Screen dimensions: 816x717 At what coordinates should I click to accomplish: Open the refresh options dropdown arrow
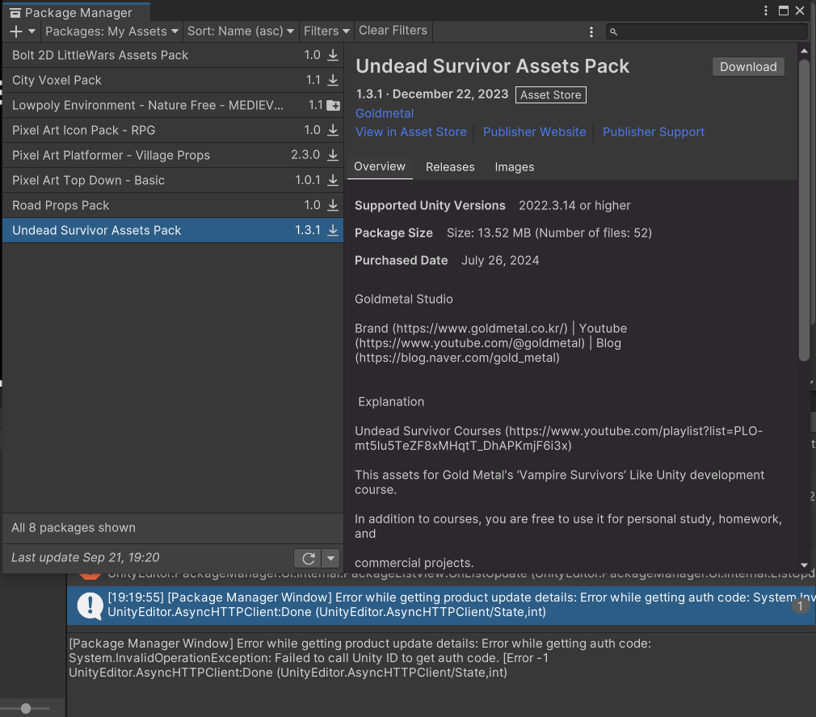click(x=331, y=559)
